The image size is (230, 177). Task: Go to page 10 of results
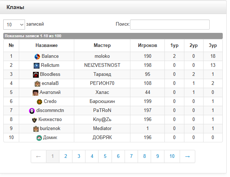click(172, 156)
